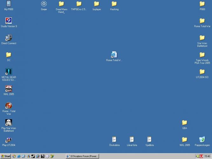Screen dimensions: 212x159
Task: Select the Metal Gear Solid 2 shortcut
Action: (9, 72)
